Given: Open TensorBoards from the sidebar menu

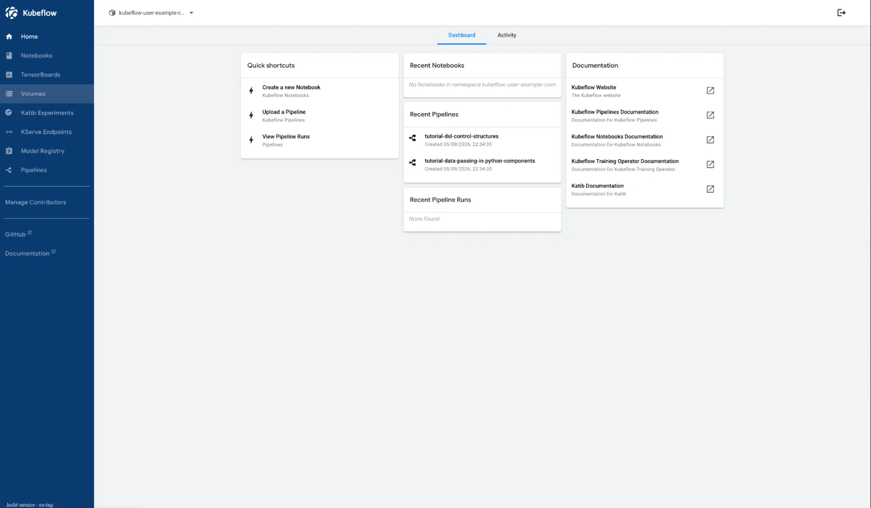Looking at the screenshot, I should tap(47, 75).
